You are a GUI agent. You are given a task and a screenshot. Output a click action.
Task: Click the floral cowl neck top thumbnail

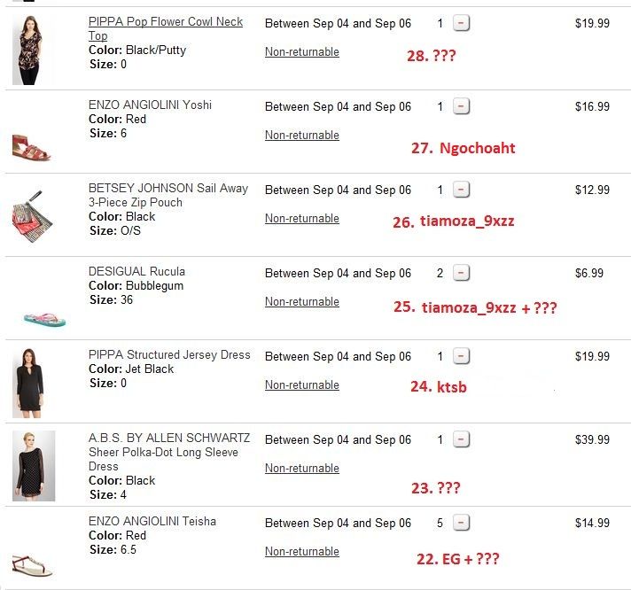[x=33, y=50]
